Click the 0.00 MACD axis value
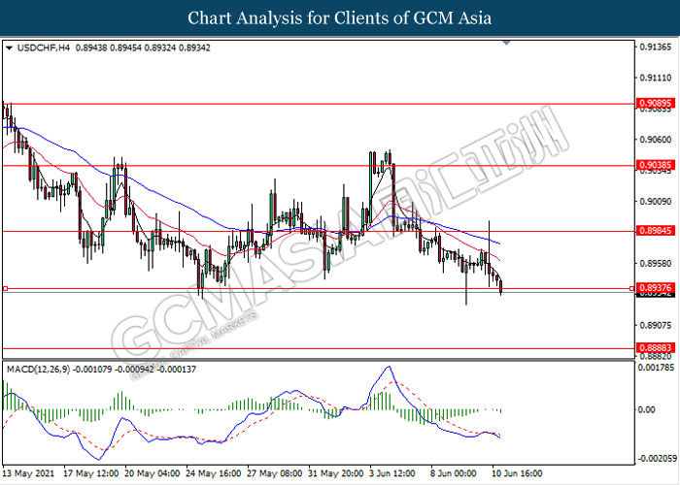 [648, 409]
